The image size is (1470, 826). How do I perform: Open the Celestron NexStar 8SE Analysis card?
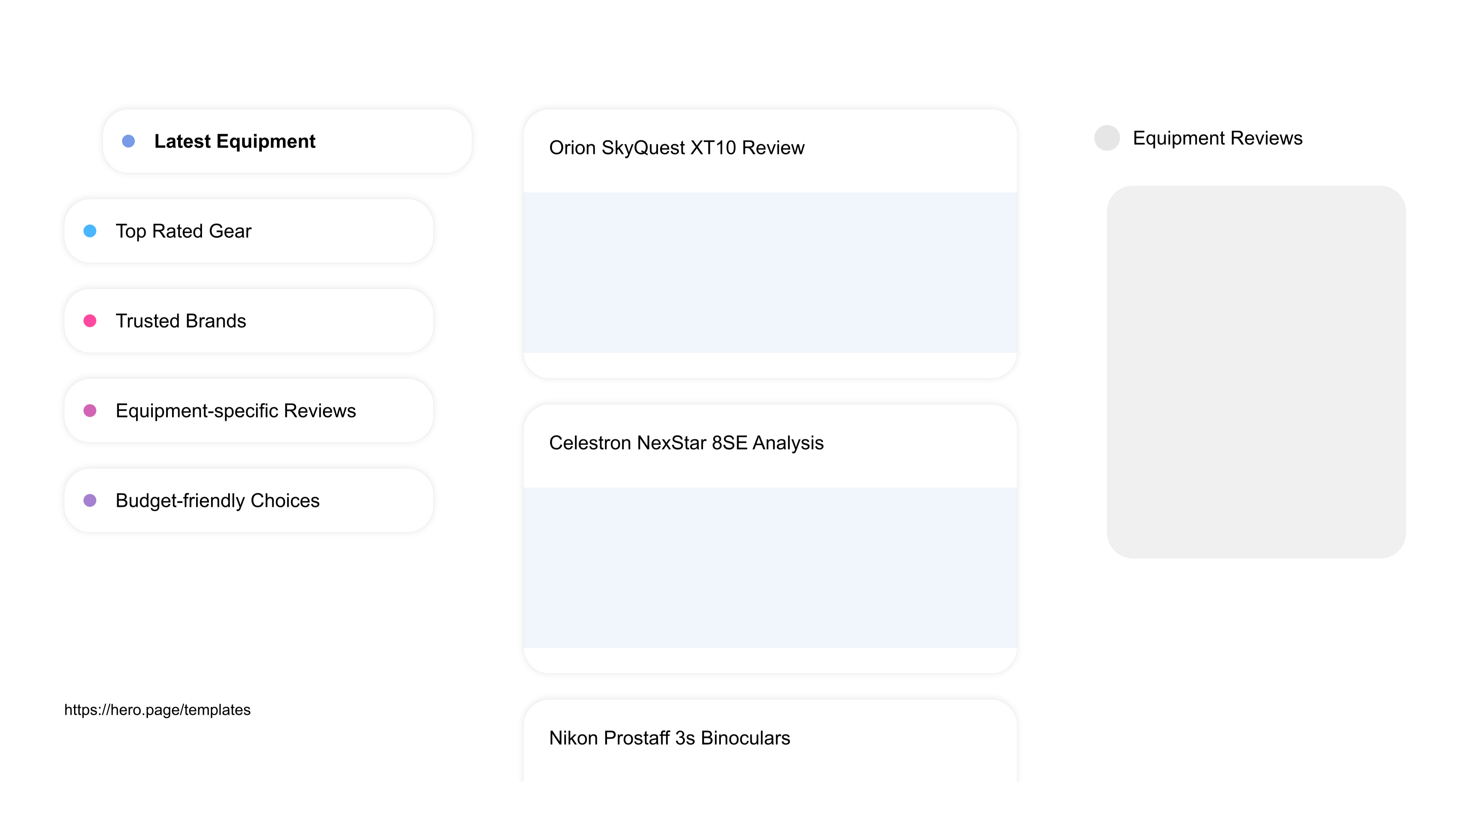pyautogui.click(x=770, y=539)
